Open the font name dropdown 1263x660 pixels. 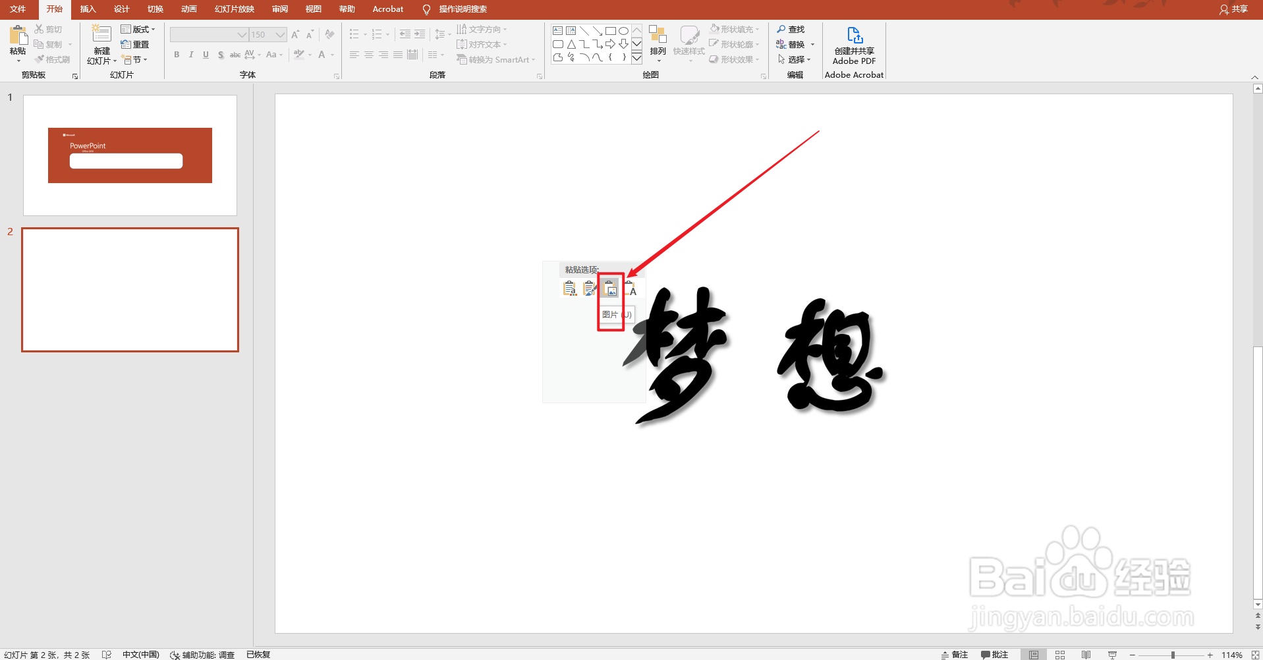click(242, 34)
